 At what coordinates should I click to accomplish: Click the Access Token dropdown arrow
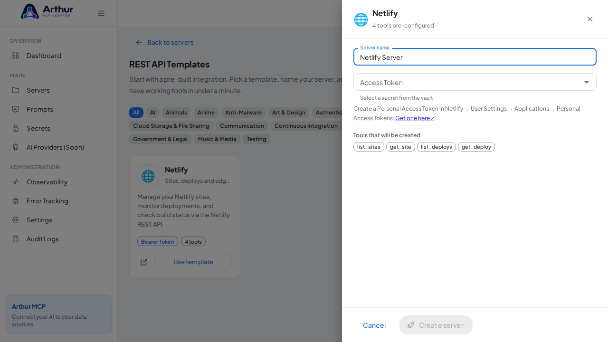(587, 82)
